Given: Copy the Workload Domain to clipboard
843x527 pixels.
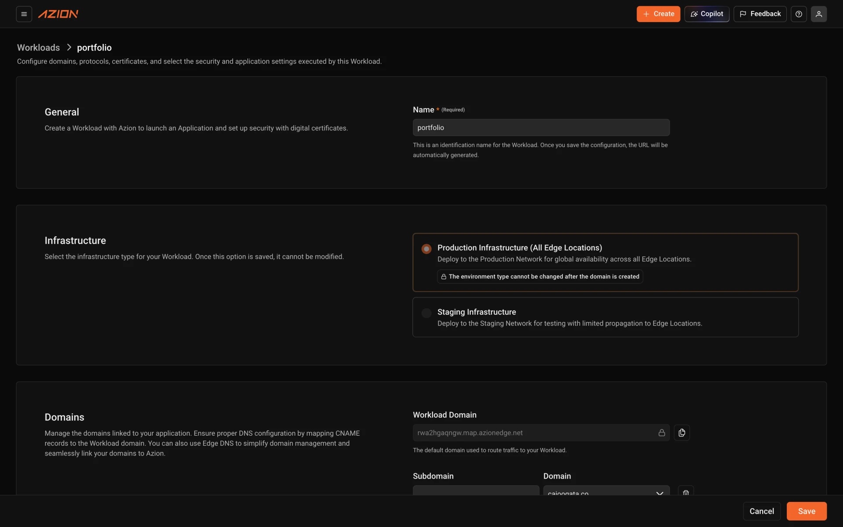Looking at the screenshot, I should pyautogui.click(x=682, y=433).
